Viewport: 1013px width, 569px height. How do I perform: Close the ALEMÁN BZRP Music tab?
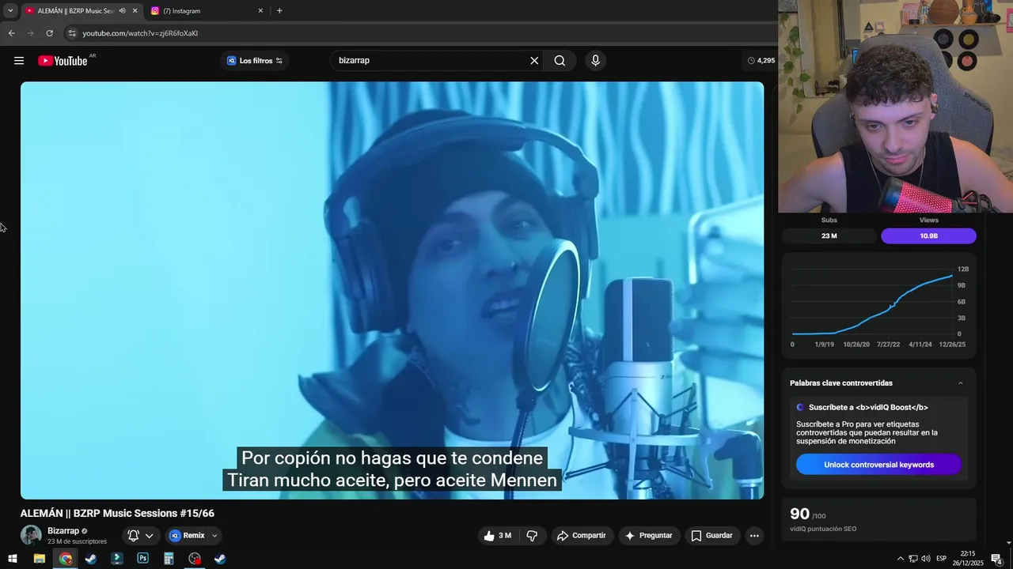(135, 11)
